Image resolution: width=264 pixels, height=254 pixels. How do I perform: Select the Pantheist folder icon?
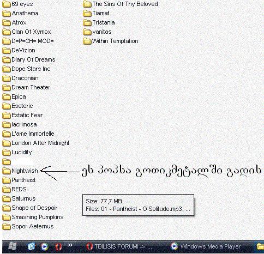(7, 180)
